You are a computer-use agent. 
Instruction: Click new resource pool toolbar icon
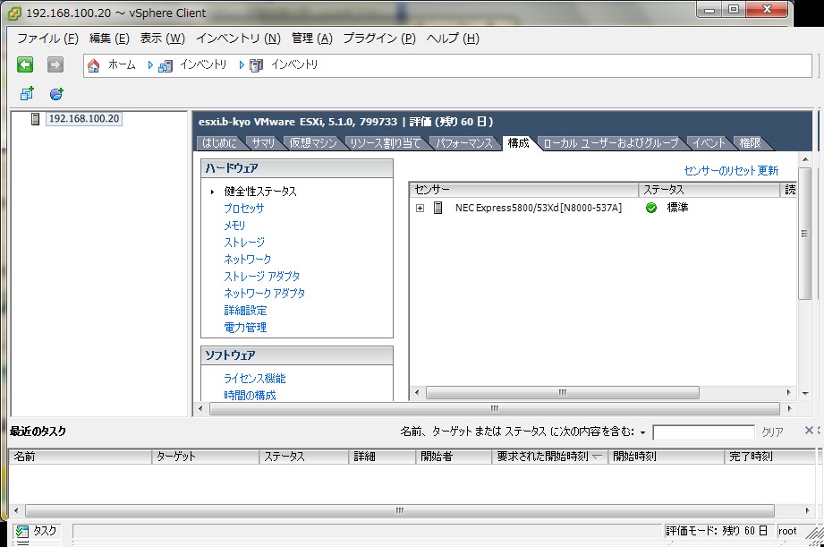pyautogui.click(x=56, y=94)
